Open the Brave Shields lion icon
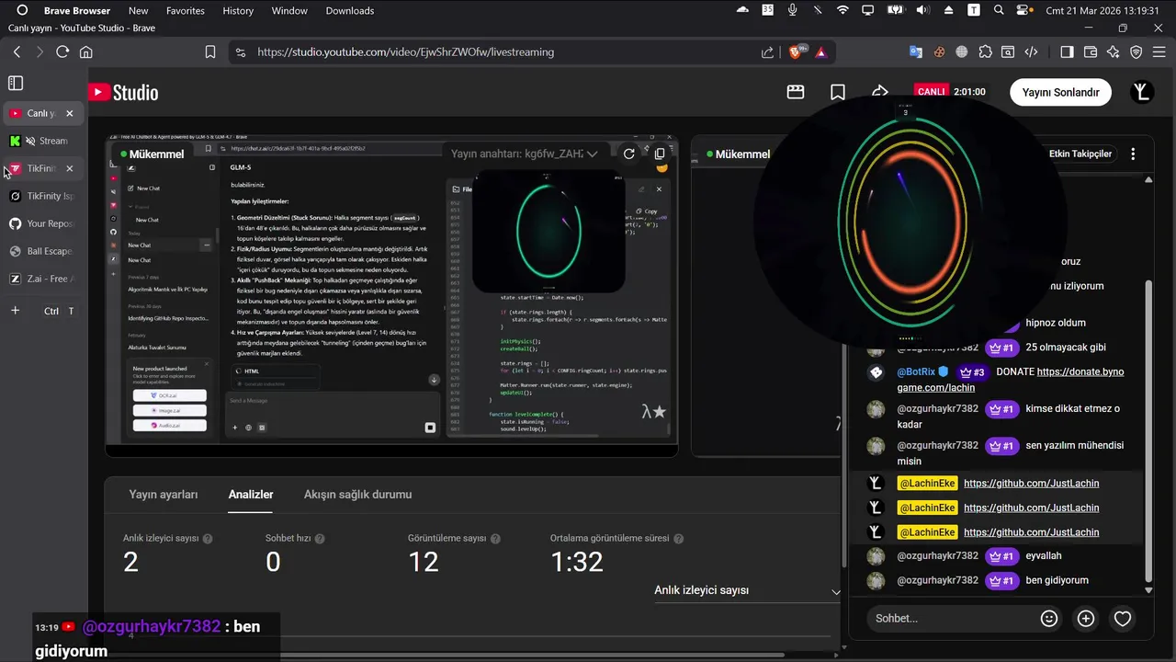The height and width of the screenshot is (662, 1176). [796, 52]
